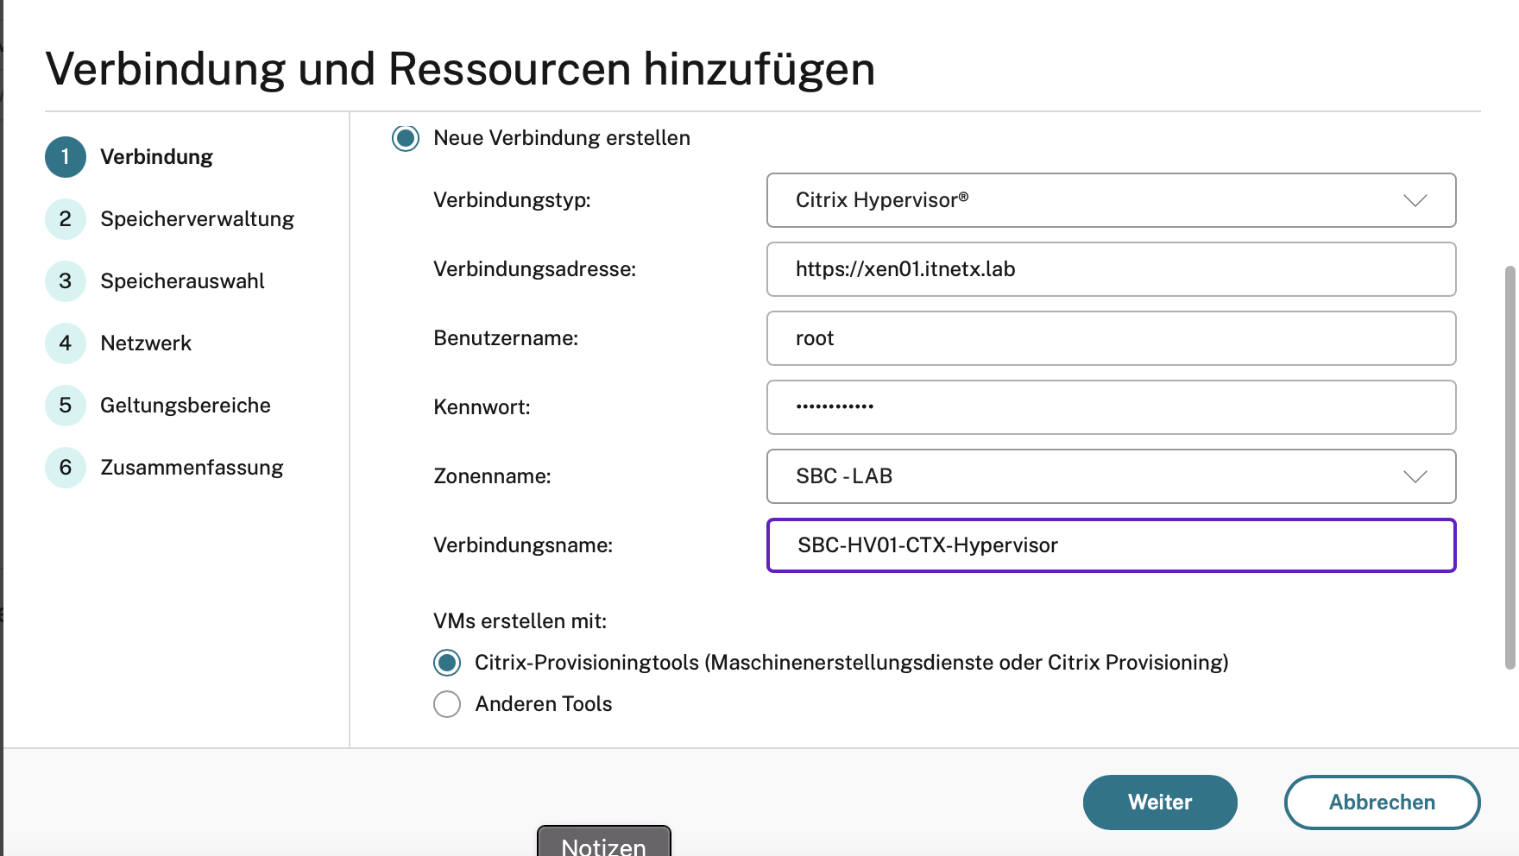Image resolution: width=1519 pixels, height=856 pixels.
Task: Click the chevron arrow in Zonenname field
Action: [1415, 476]
